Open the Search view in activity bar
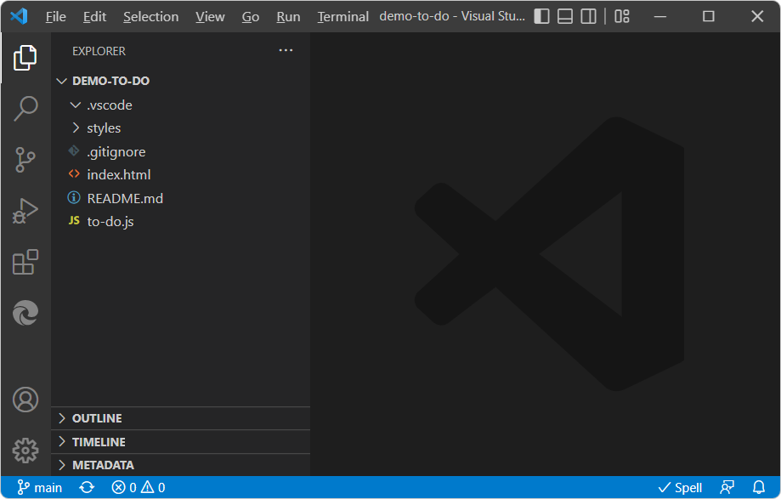The image size is (781, 499). click(x=25, y=108)
